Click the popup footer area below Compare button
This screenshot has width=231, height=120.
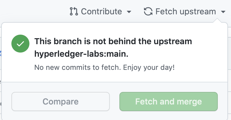coord(61,115)
